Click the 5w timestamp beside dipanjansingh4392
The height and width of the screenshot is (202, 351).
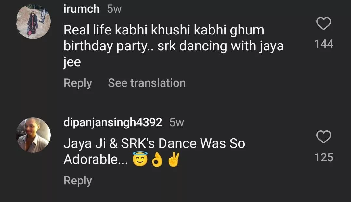[177, 123]
